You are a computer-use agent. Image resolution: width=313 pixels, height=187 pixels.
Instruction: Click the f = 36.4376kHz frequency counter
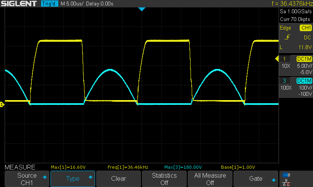pyautogui.click(x=292, y=4)
